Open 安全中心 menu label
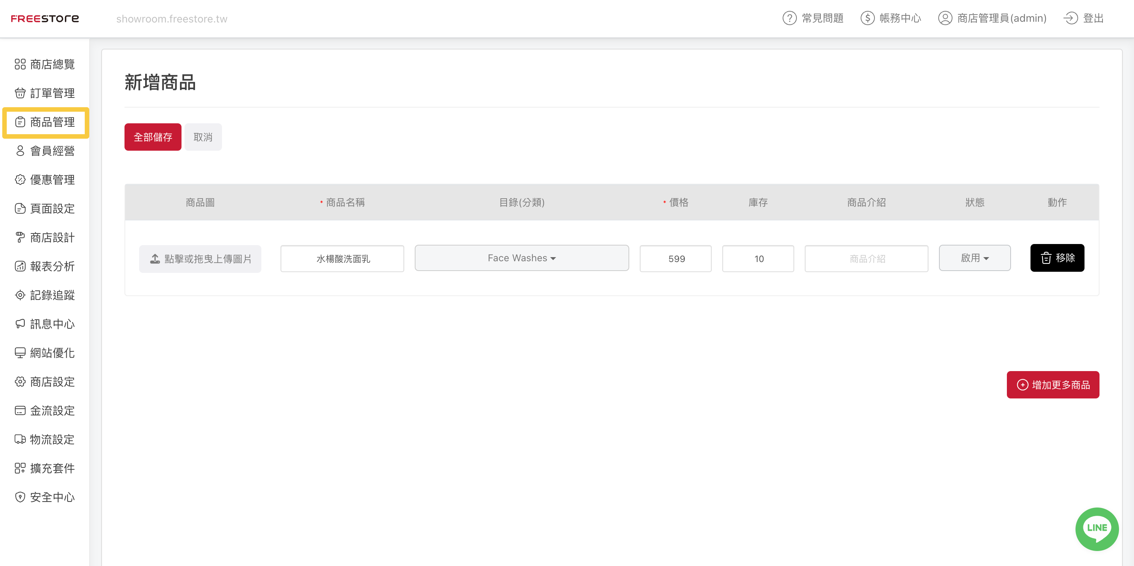Viewport: 1134px width, 566px height. pos(52,497)
